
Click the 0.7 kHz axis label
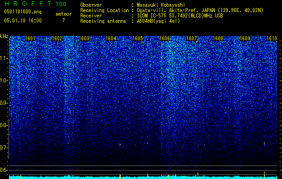pos(4,148)
